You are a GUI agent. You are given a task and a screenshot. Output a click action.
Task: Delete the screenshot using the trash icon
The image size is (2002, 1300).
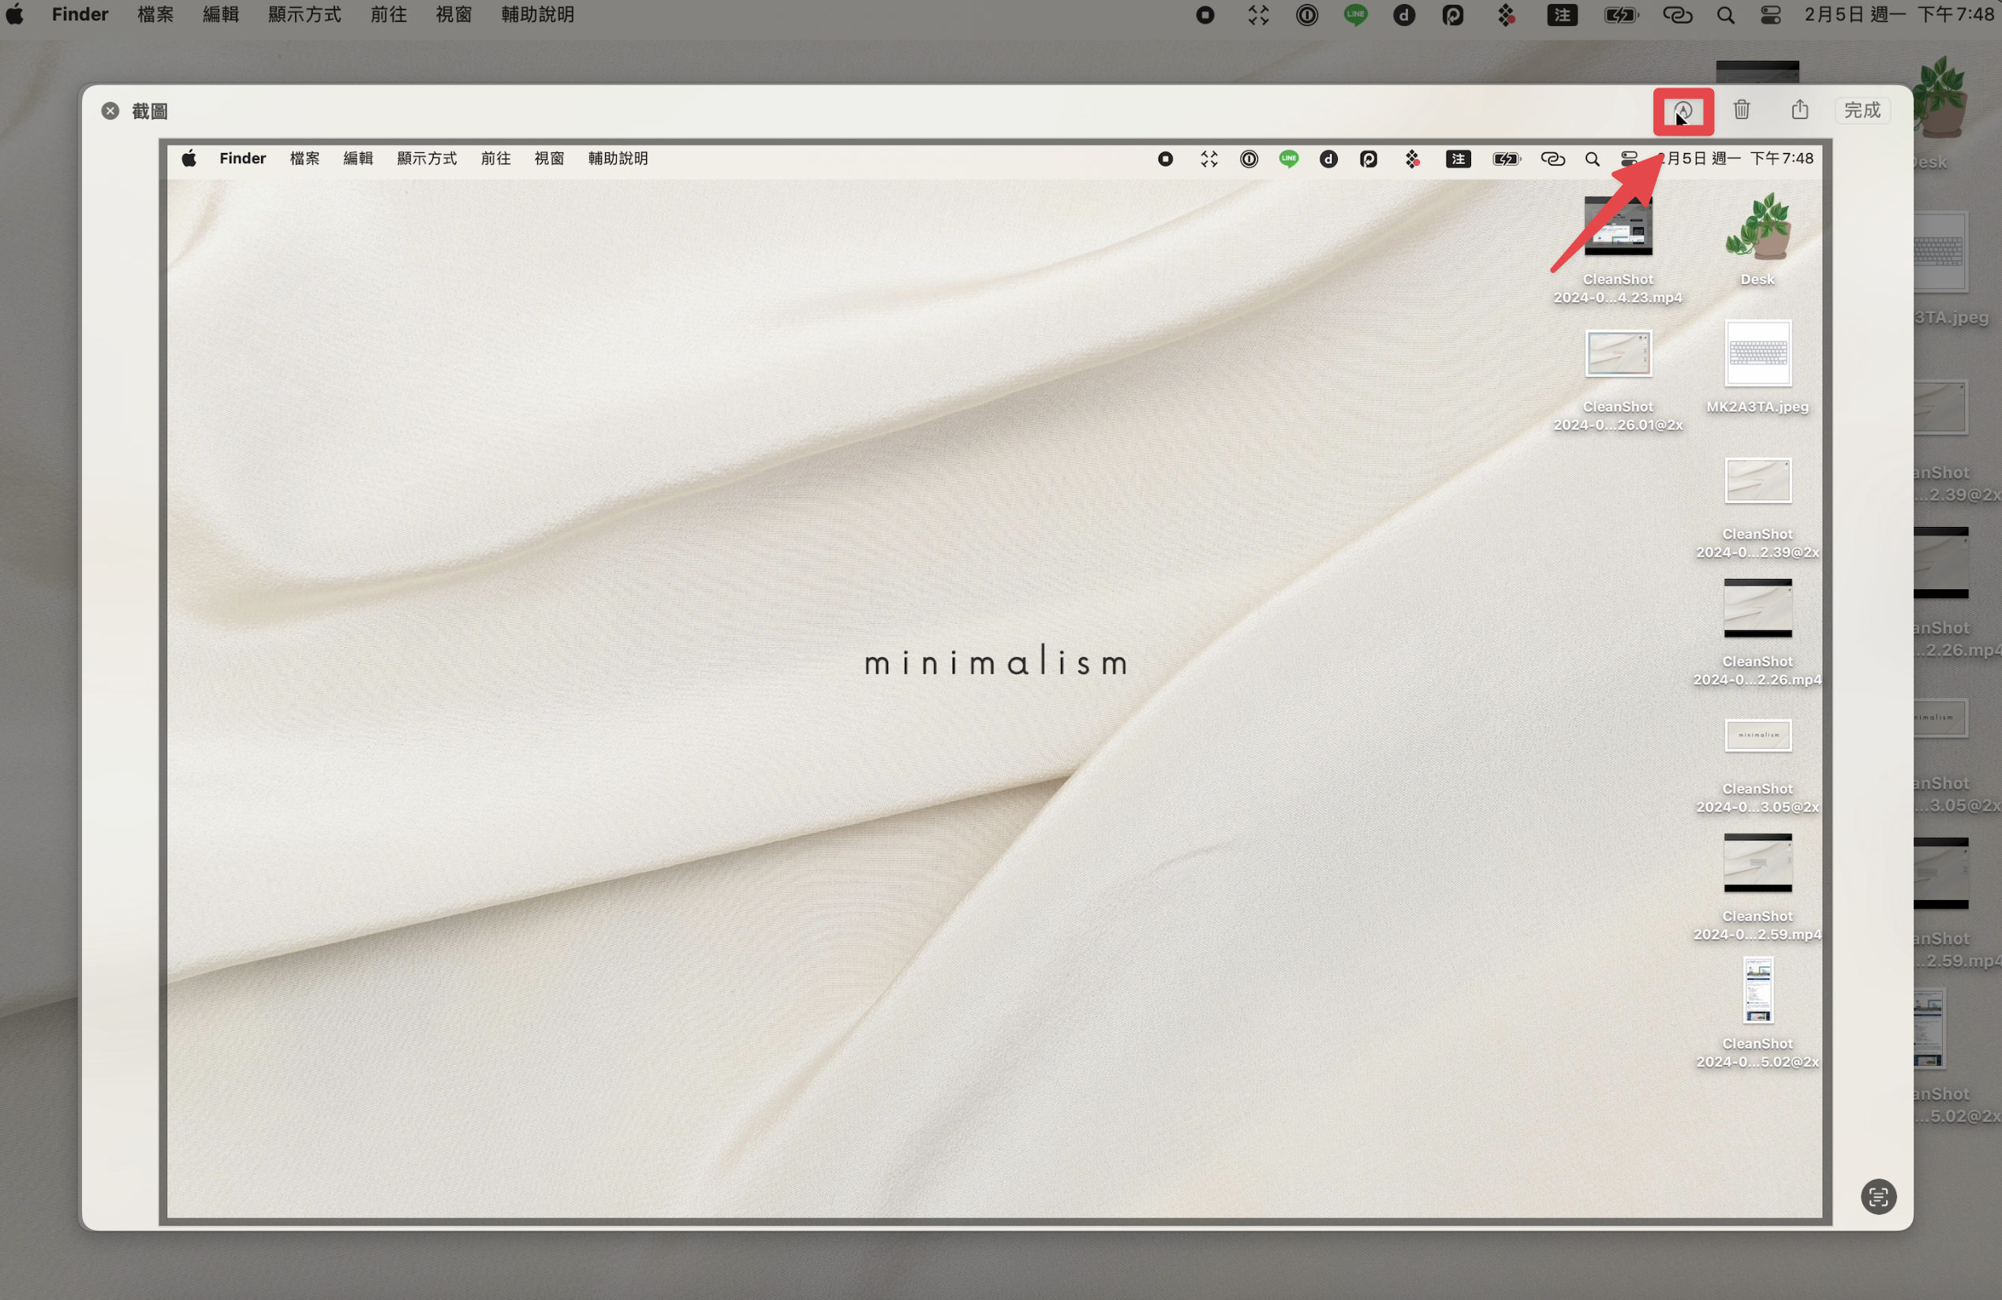(1741, 110)
